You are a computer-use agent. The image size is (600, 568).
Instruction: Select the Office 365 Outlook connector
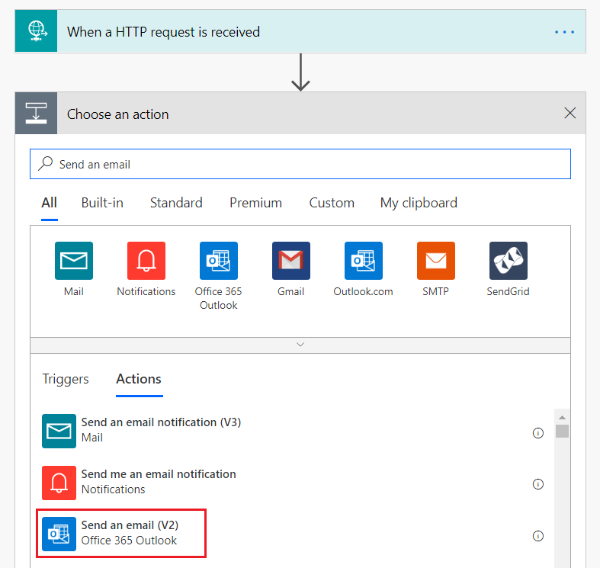[x=218, y=261]
